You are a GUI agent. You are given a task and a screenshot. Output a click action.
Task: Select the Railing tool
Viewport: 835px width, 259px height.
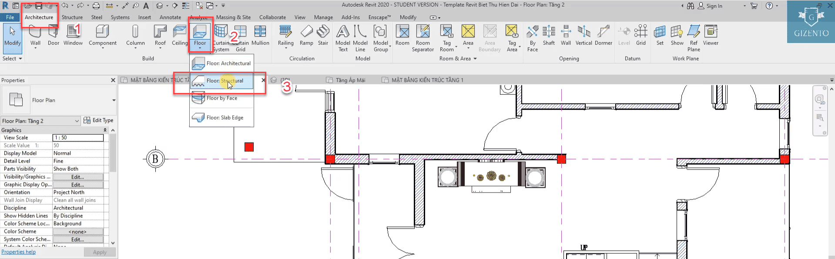point(286,35)
